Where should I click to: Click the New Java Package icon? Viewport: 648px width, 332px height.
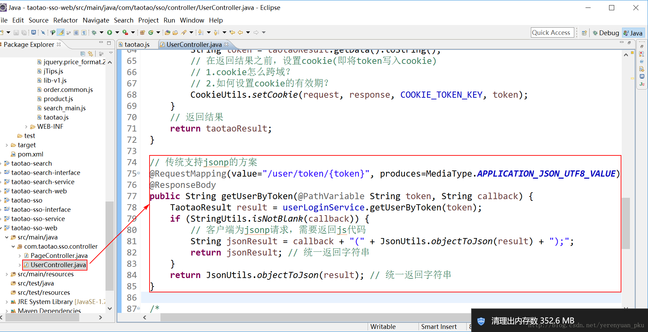pos(142,32)
